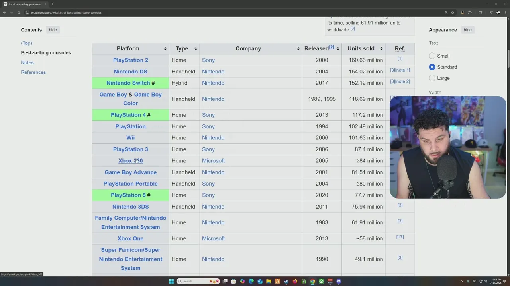Hide the Contents sidebar

click(x=53, y=30)
